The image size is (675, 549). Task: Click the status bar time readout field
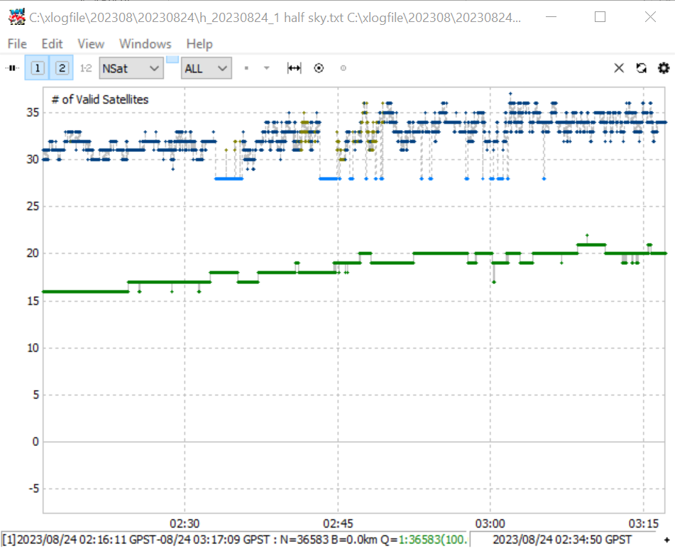pos(561,540)
